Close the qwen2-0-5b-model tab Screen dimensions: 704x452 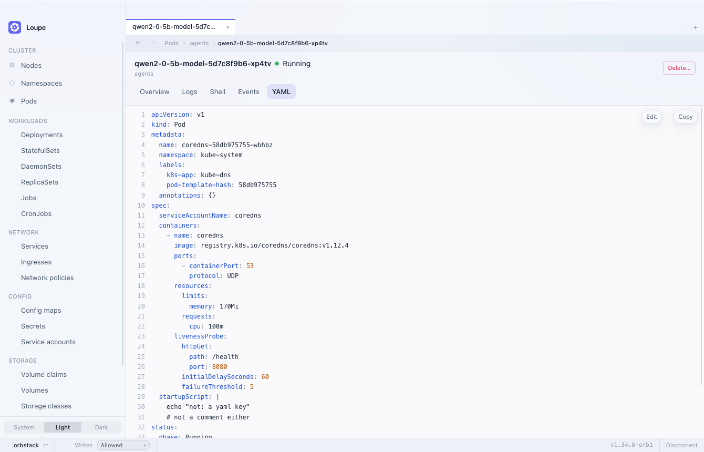227,27
